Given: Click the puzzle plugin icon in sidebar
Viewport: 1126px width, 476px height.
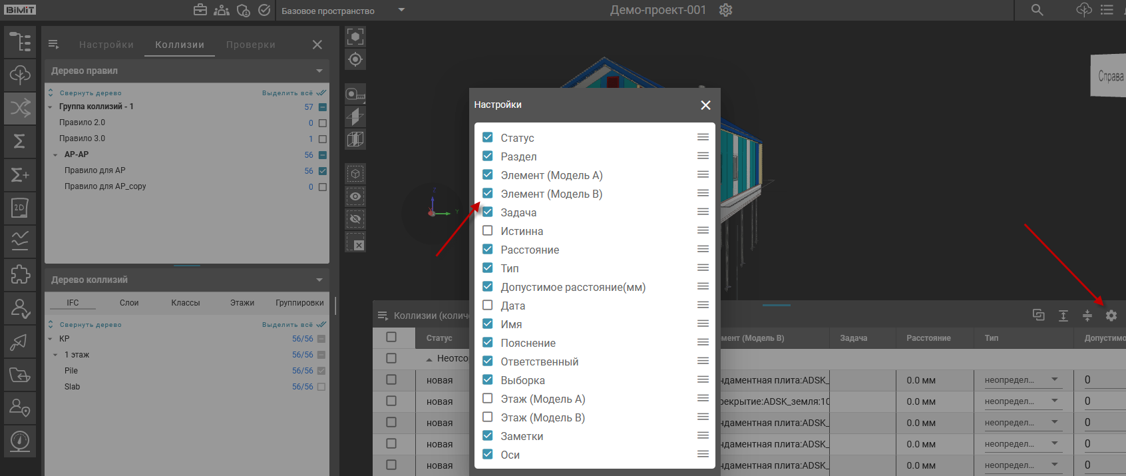Looking at the screenshot, I should click(20, 274).
